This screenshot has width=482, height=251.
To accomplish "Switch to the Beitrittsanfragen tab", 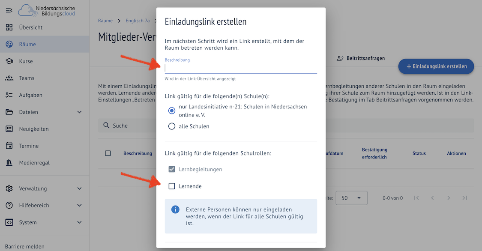I will point(361,58).
